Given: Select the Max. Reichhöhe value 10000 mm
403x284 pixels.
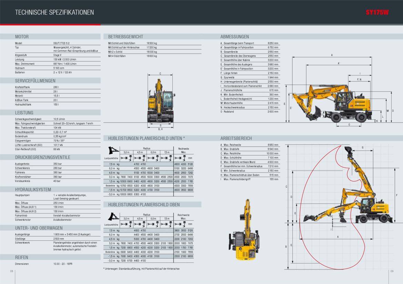Looking at the screenshot, I should click(272, 154).
